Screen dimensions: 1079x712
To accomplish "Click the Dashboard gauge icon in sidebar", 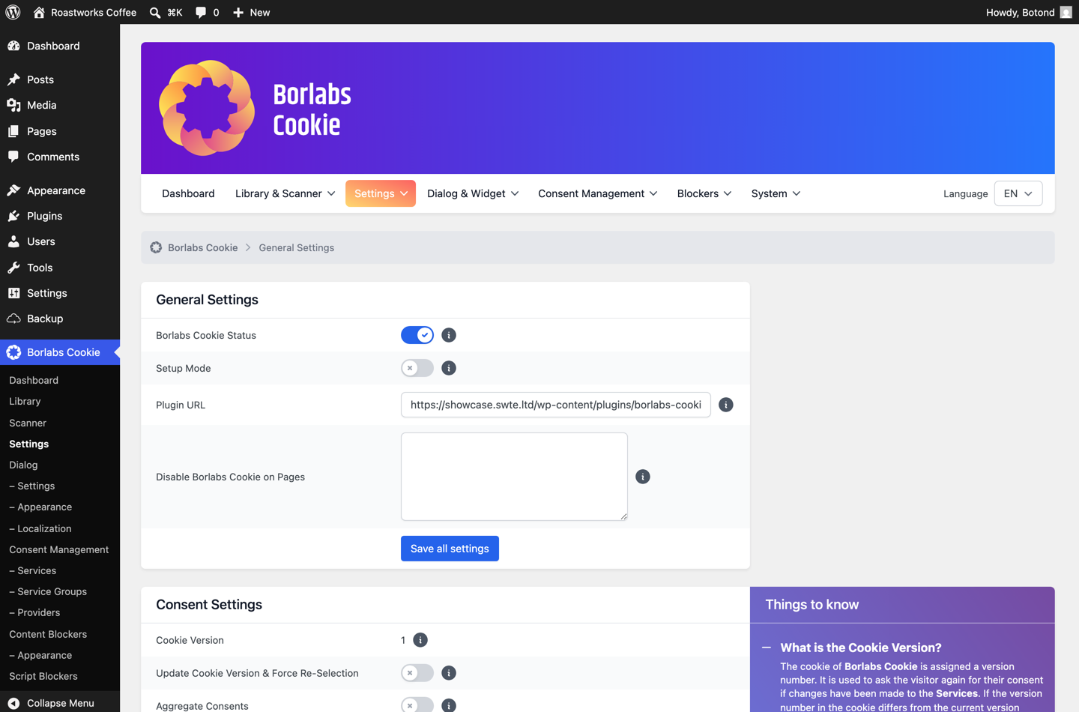I will pos(13,46).
